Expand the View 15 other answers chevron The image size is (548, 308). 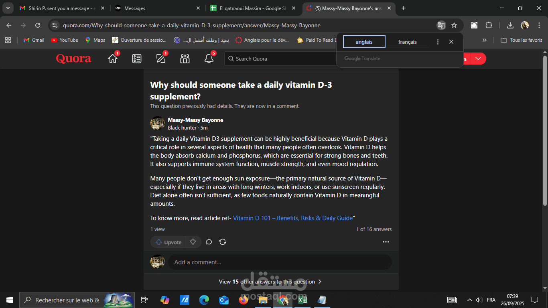tap(320, 282)
